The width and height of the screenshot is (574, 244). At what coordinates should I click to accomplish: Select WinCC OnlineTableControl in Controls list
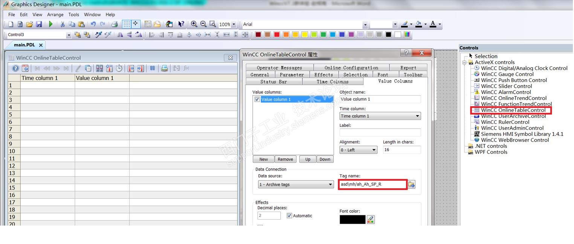(x=513, y=110)
